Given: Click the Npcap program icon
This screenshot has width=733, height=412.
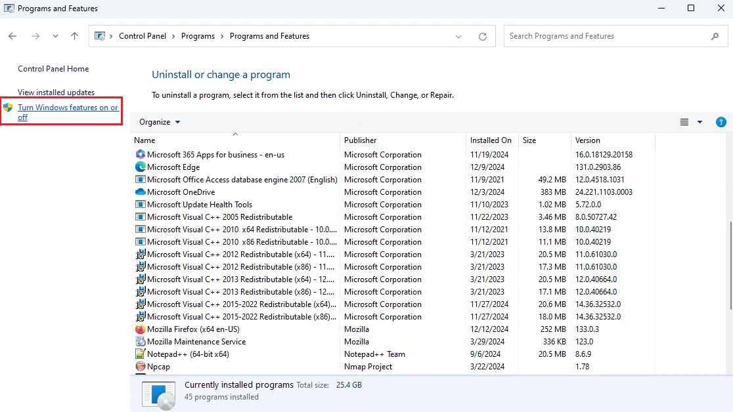Looking at the screenshot, I should pos(141,366).
